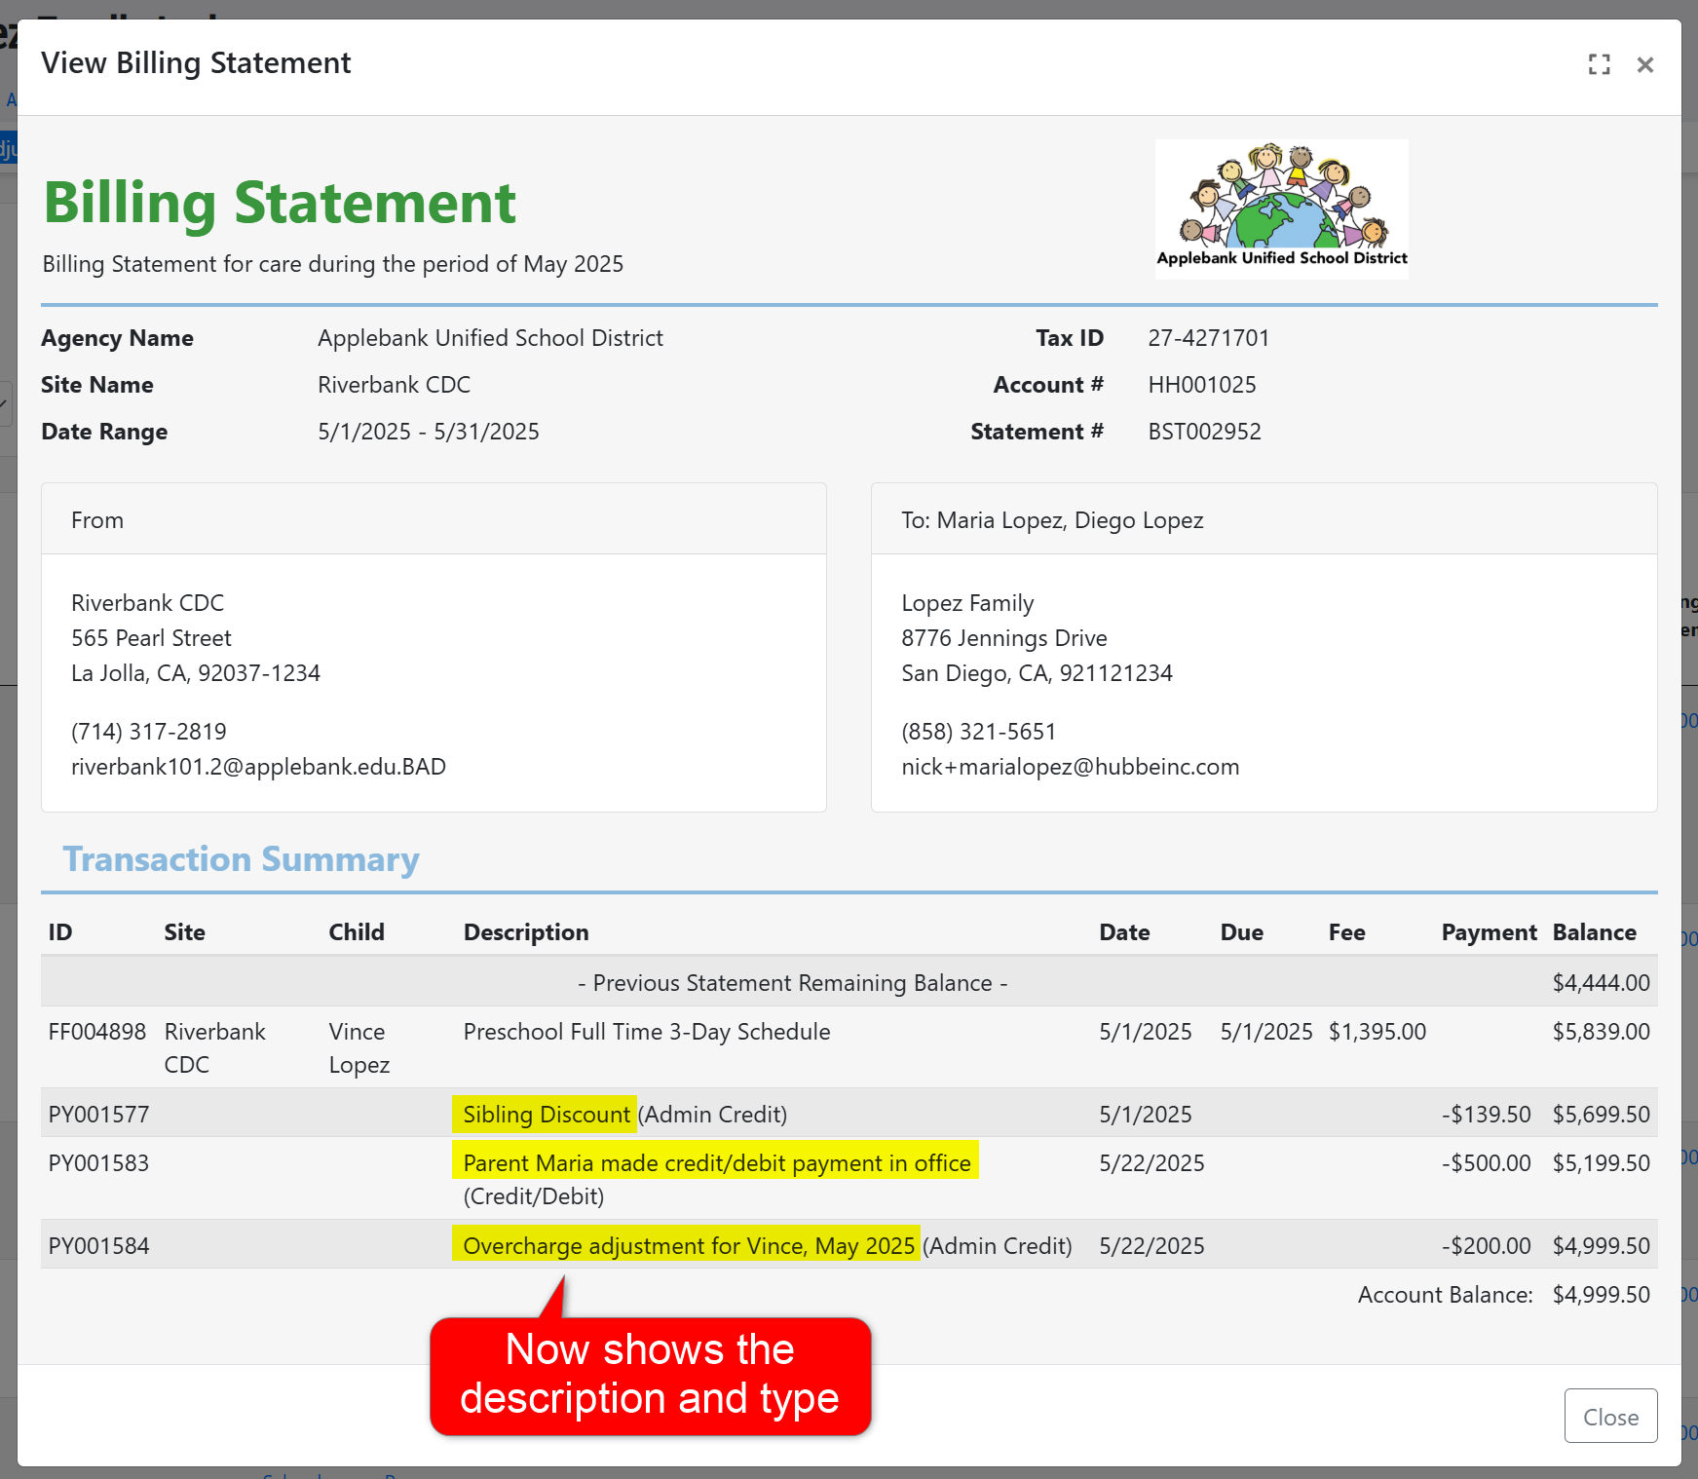Click the Balance column header

(1594, 932)
